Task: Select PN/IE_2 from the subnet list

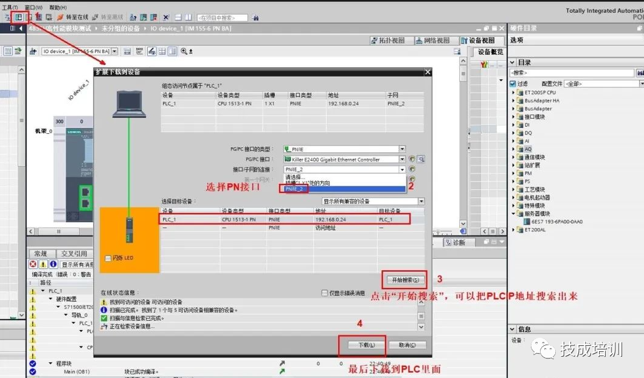Action: pos(344,189)
